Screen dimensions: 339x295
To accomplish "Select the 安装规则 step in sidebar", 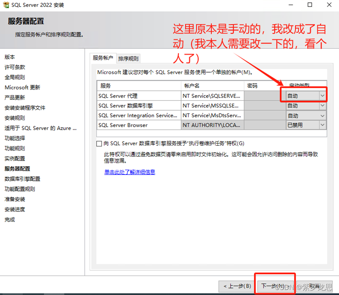I will 15,118.
